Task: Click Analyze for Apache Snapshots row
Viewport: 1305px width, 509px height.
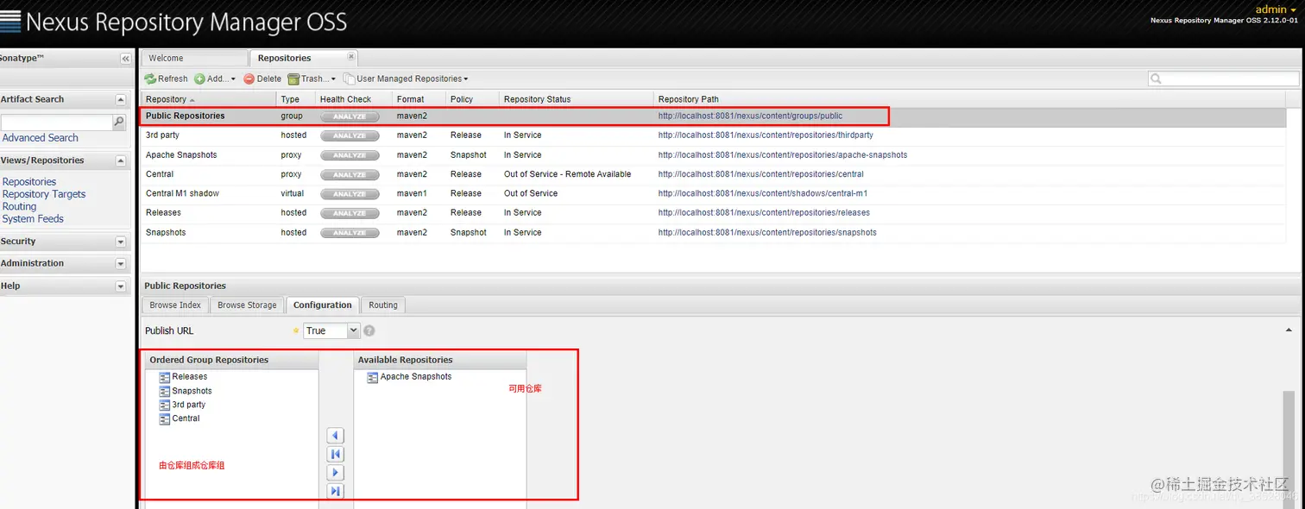Action: (x=350, y=155)
